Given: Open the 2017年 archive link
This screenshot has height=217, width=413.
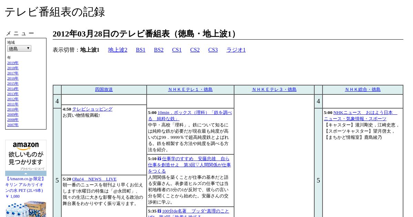Looking at the screenshot, I should point(13,73).
